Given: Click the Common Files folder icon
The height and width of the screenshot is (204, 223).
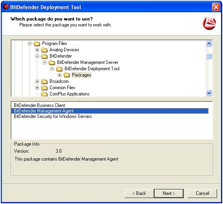Looking at the screenshot, I should click(44, 88).
